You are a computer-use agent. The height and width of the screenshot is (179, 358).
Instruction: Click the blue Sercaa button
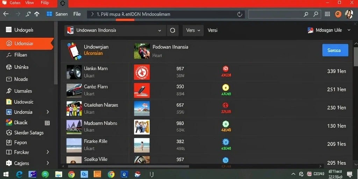pyautogui.click(x=335, y=50)
